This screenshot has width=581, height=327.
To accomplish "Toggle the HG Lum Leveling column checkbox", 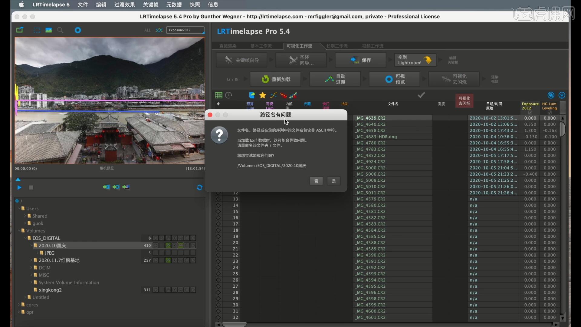I will [x=550, y=113].
